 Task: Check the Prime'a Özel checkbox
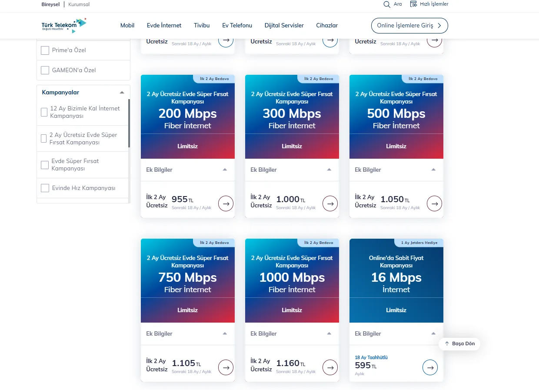(45, 50)
